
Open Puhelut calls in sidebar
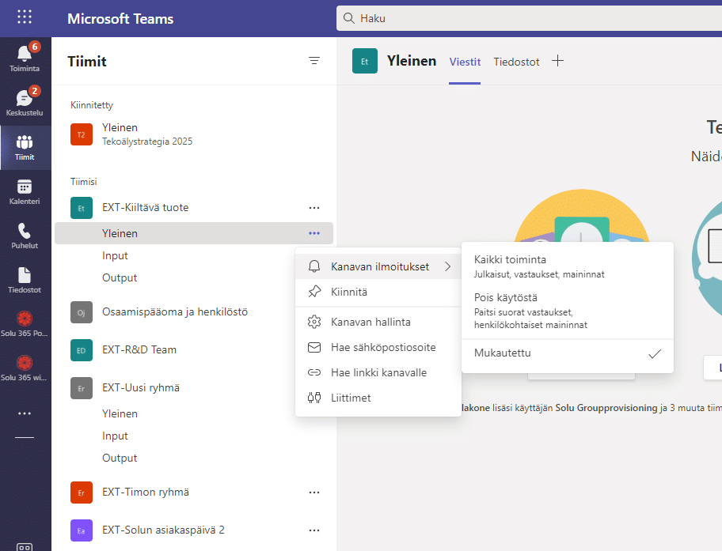(25, 236)
